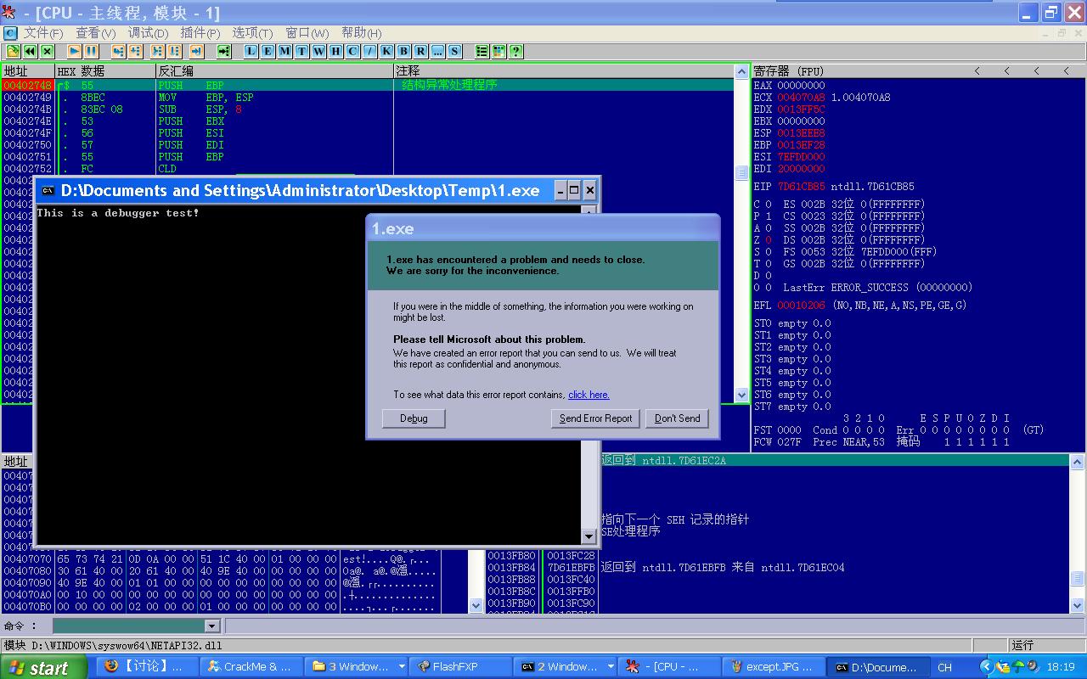
Task: Open Source window with S button
Action: tap(454, 51)
